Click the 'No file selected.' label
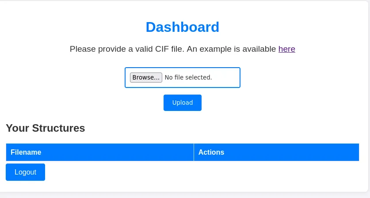Image resolution: width=370 pixels, height=198 pixels. (x=188, y=77)
